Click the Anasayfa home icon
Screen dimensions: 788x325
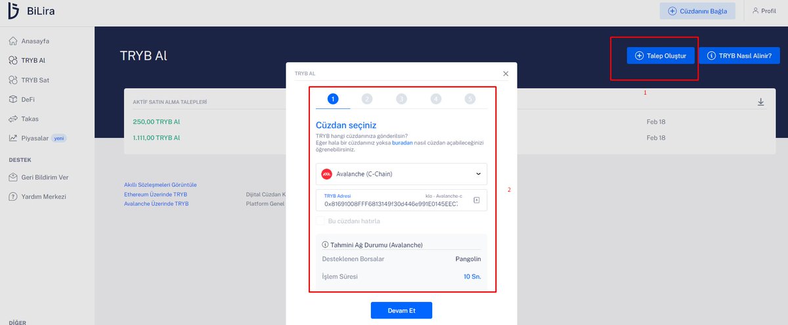(14, 41)
